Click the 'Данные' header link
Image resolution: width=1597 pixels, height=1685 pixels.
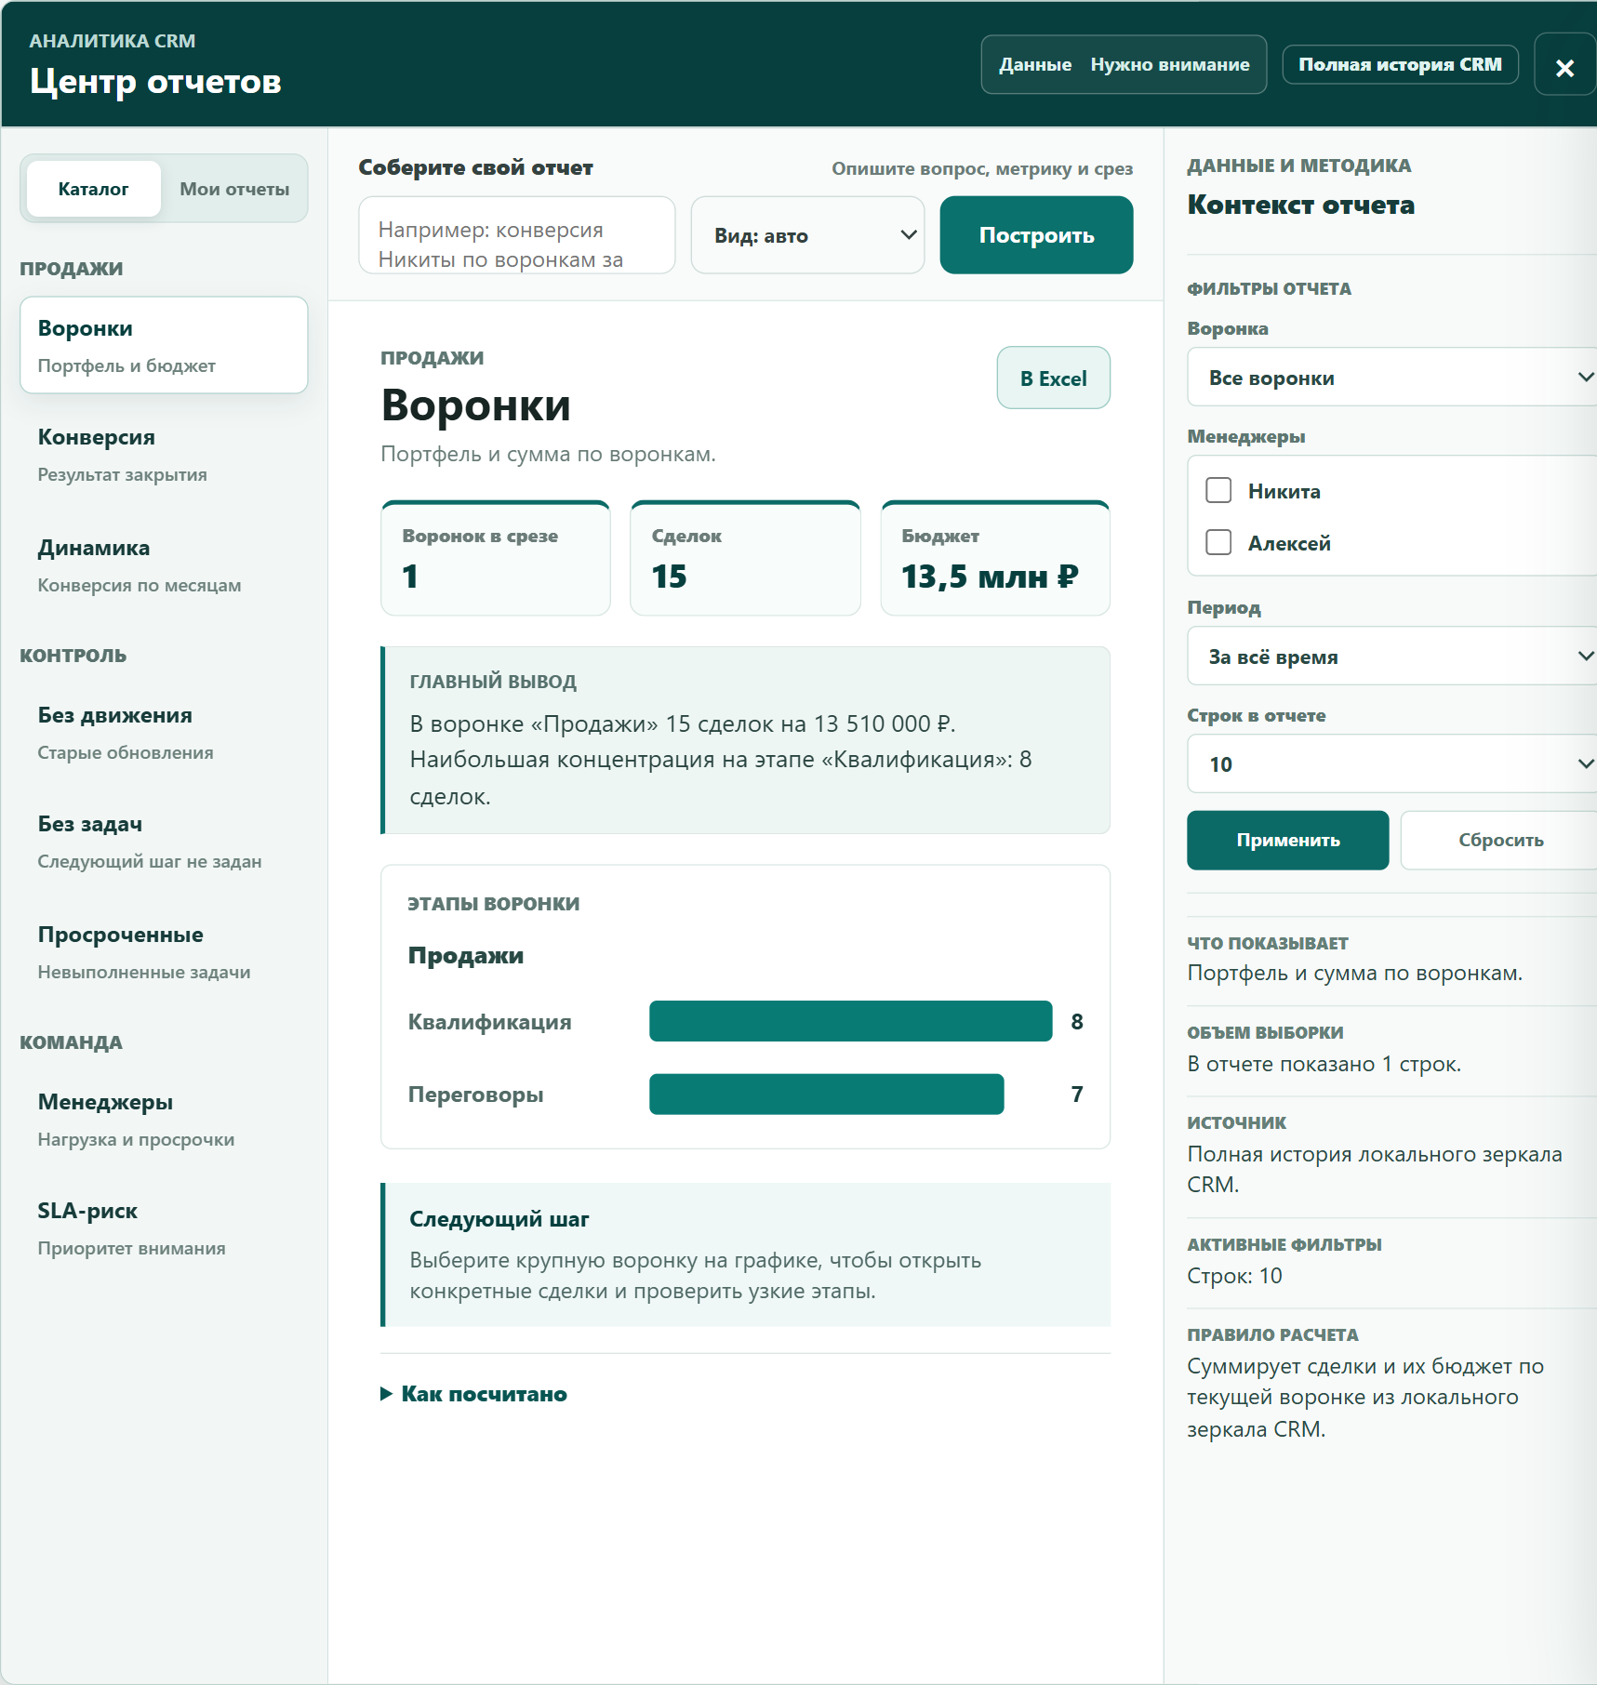(x=1035, y=64)
